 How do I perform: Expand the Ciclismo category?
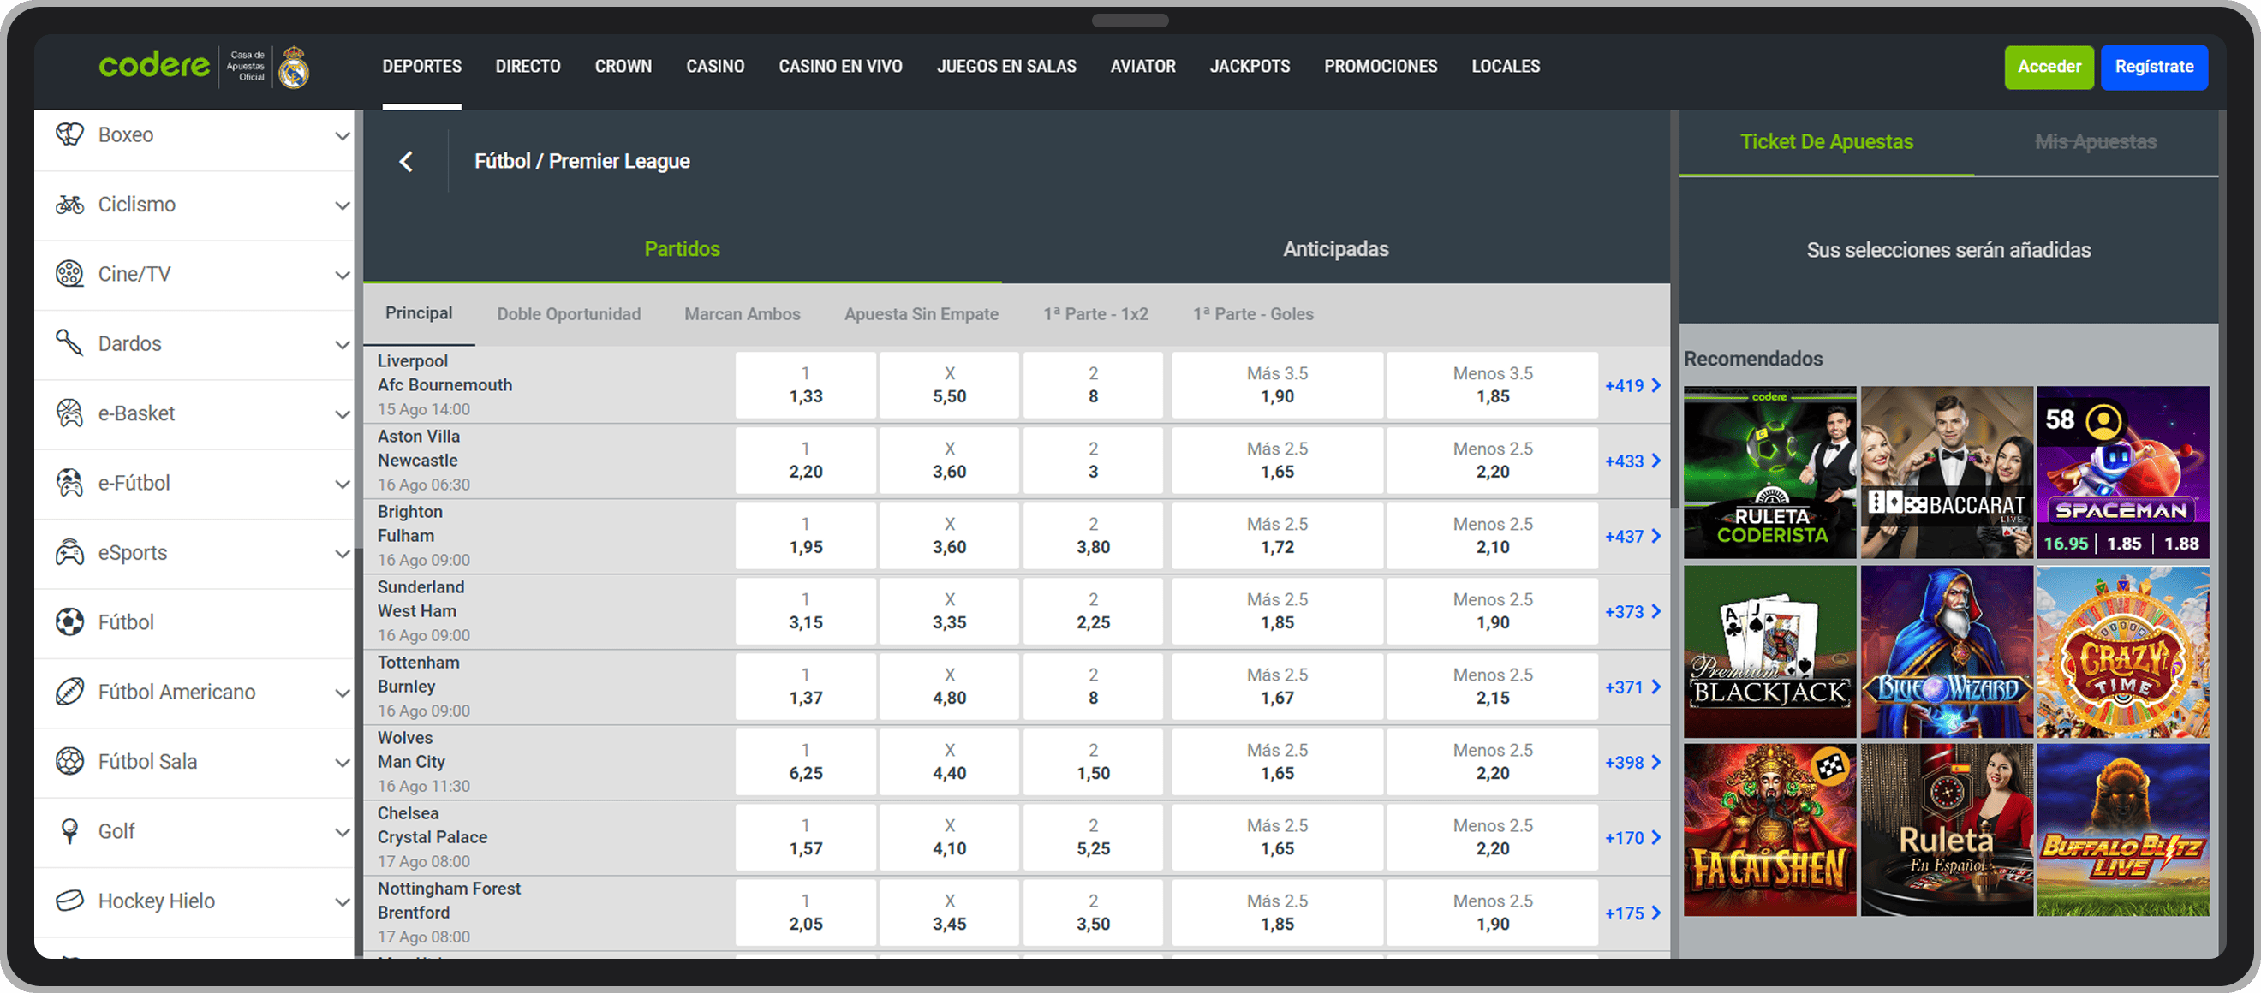tap(343, 205)
